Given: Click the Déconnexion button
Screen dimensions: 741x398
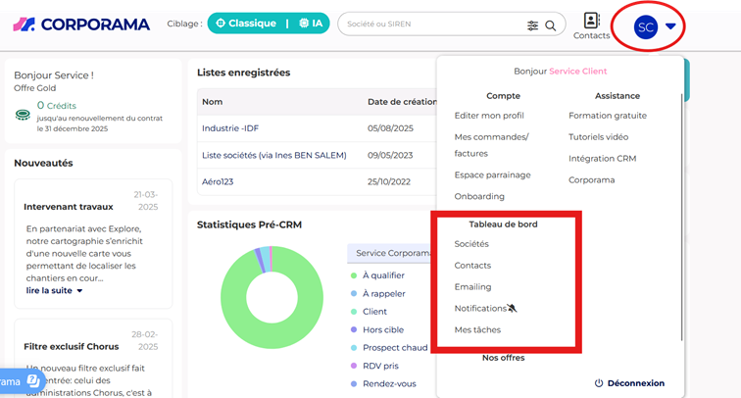Looking at the screenshot, I should pyautogui.click(x=629, y=383).
